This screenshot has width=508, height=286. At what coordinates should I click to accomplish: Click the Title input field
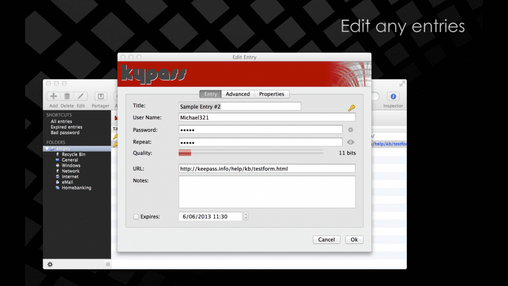coord(240,107)
